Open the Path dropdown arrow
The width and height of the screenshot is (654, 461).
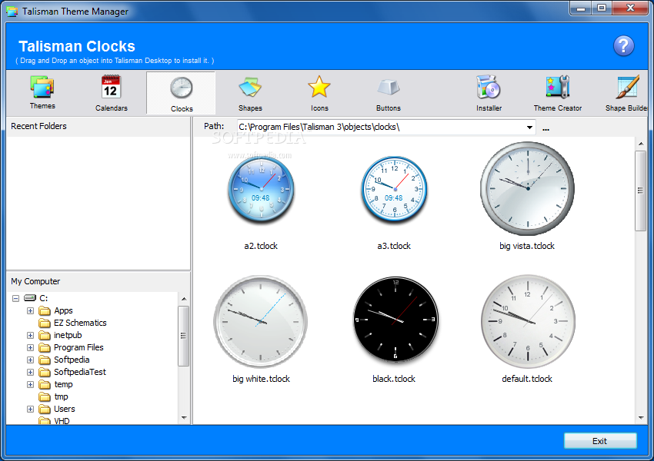tap(529, 127)
